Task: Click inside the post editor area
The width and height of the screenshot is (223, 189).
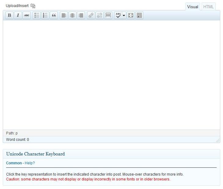Action: pos(112,75)
